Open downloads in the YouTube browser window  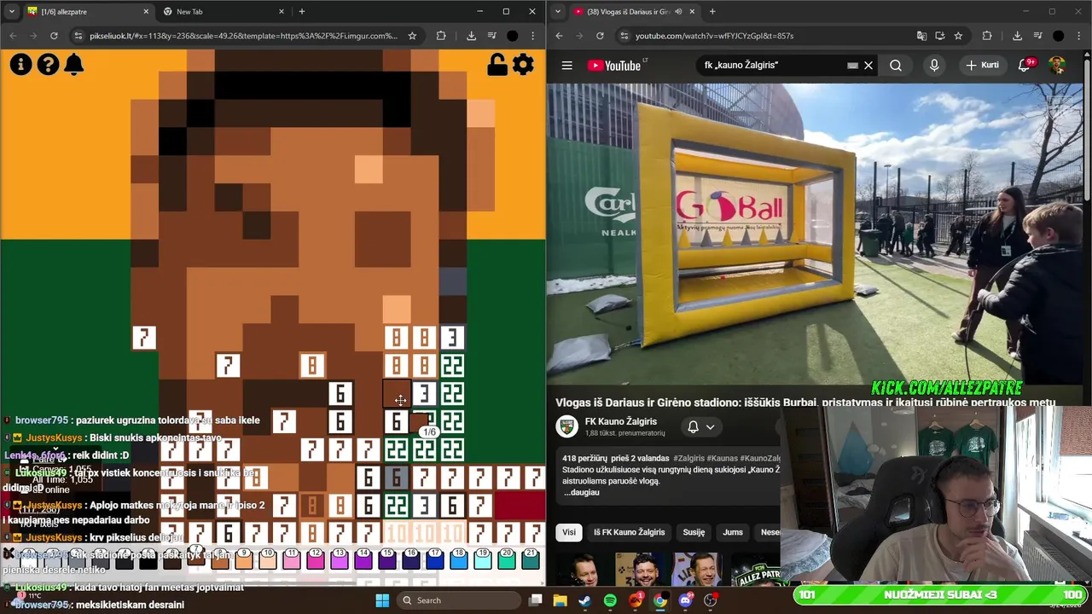pyautogui.click(x=1017, y=36)
